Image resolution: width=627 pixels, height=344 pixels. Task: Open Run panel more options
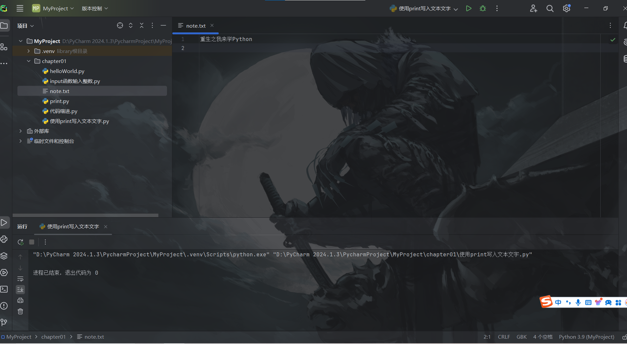[45, 242]
